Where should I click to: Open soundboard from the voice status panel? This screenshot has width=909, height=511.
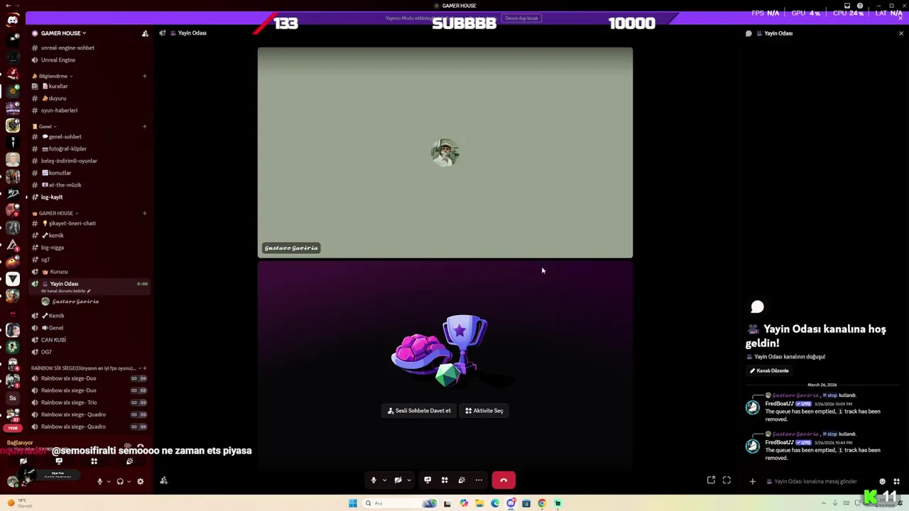click(129, 461)
